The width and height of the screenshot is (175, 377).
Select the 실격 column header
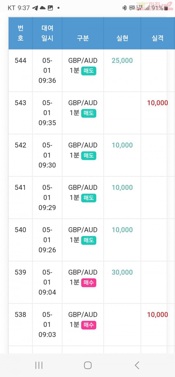pos(157,38)
